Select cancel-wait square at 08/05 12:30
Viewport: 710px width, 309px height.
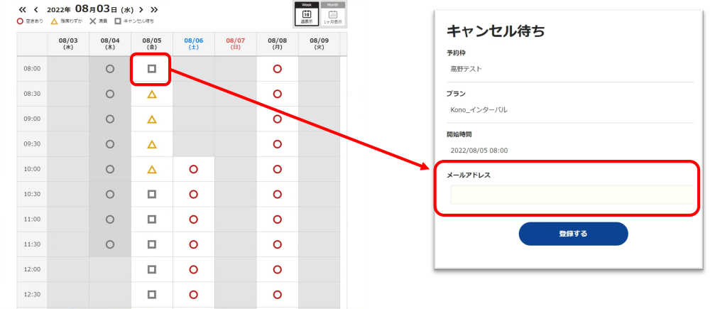[x=152, y=295]
